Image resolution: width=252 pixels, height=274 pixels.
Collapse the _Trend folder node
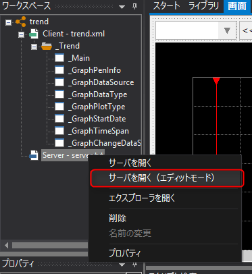34,47
